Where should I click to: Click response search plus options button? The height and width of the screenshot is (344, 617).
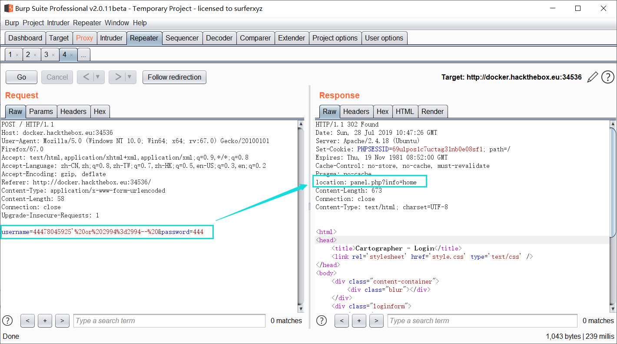click(x=359, y=321)
